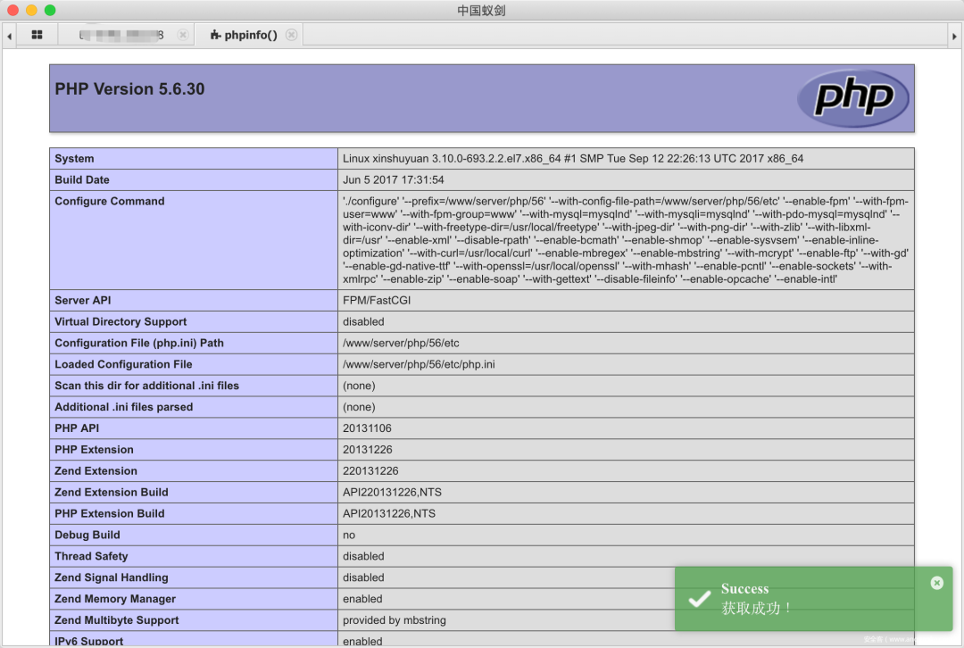Select the Debug Build label
The height and width of the screenshot is (648, 964).
[x=87, y=535]
